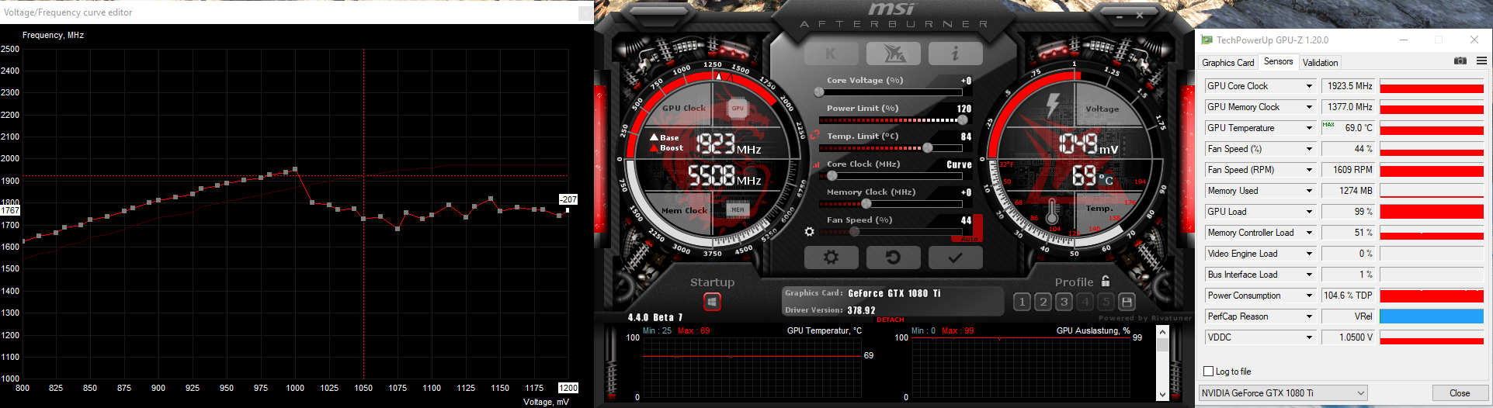Enable the Log to file checkbox
The height and width of the screenshot is (408, 1493).
(x=1208, y=372)
